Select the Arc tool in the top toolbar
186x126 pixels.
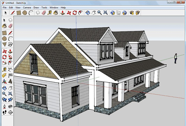click(x=31, y=13)
